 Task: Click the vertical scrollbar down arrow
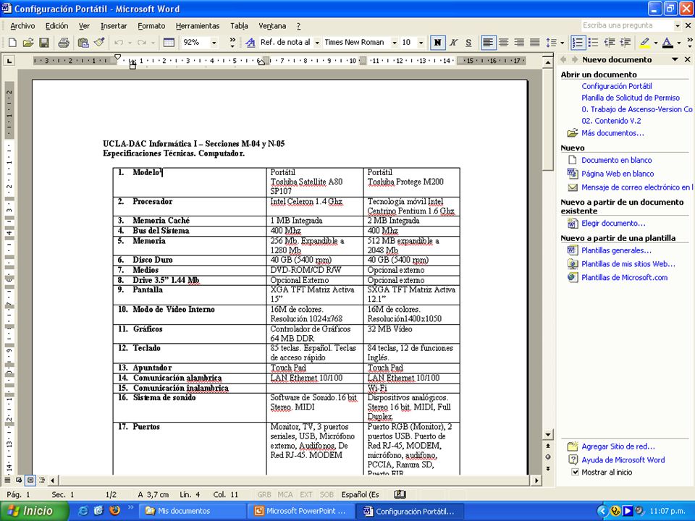548,435
